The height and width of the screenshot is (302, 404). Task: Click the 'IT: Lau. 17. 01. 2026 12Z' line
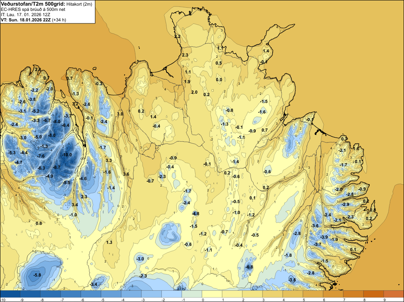click(x=25, y=15)
